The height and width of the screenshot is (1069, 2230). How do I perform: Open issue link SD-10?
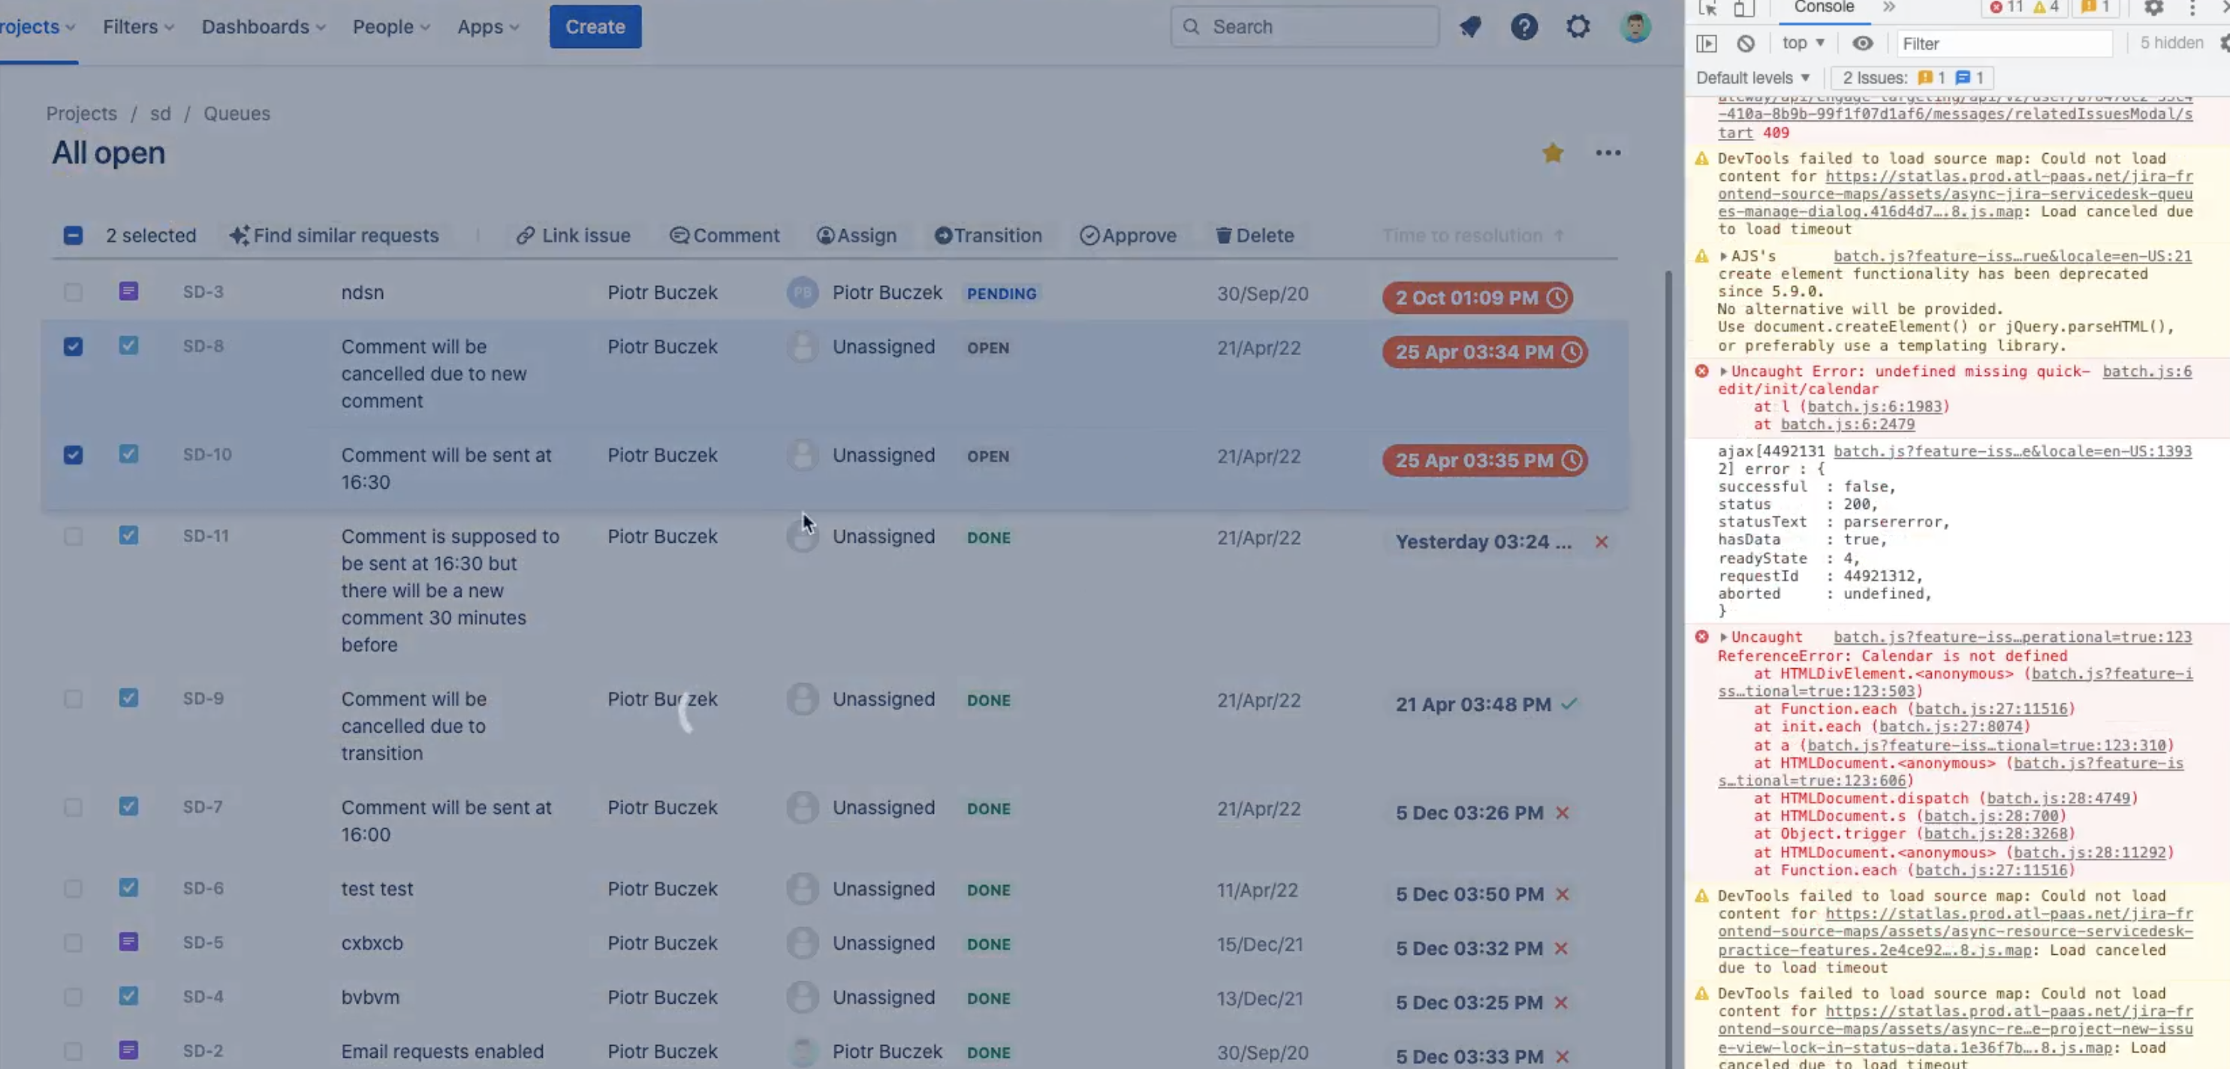pos(207,454)
